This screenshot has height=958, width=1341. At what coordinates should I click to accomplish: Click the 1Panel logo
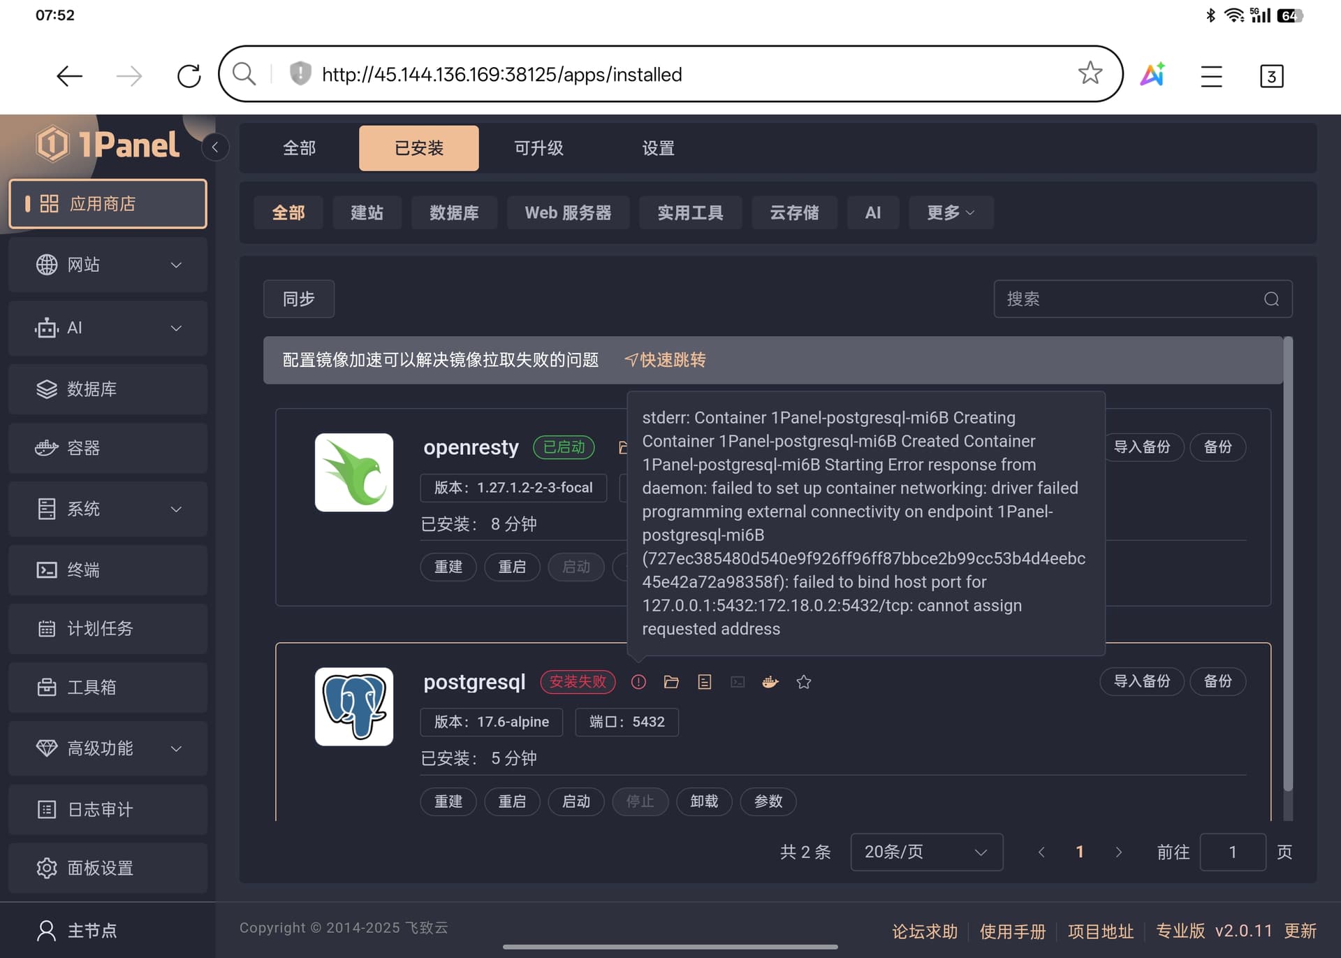pos(108,145)
